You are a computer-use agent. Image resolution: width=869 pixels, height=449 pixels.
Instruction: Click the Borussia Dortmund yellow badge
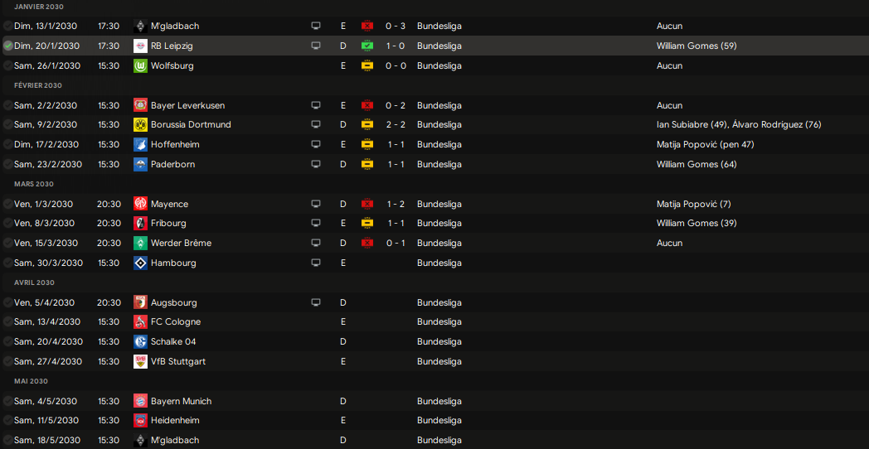[x=140, y=124]
